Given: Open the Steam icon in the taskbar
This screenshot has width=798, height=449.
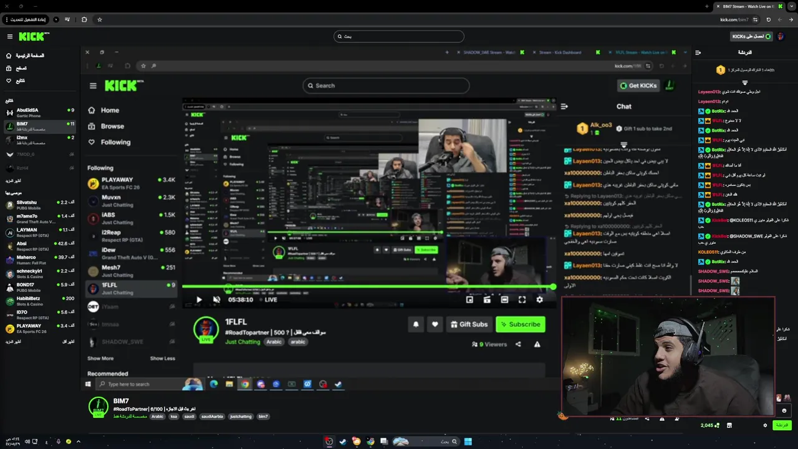Looking at the screenshot, I should (343, 442).
